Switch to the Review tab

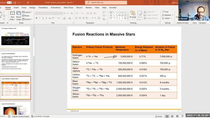tap(89, 8)
